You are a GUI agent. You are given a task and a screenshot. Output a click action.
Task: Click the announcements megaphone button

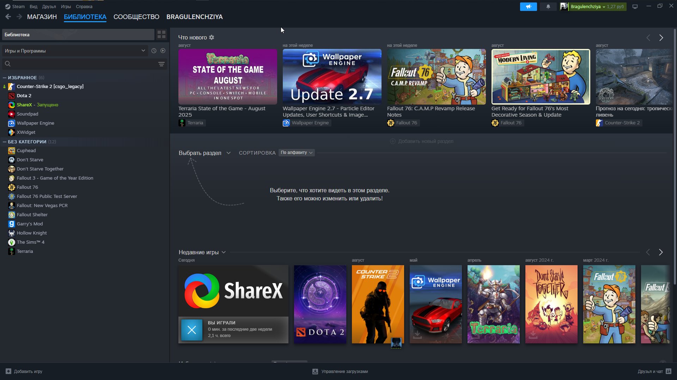pos(528,7)
